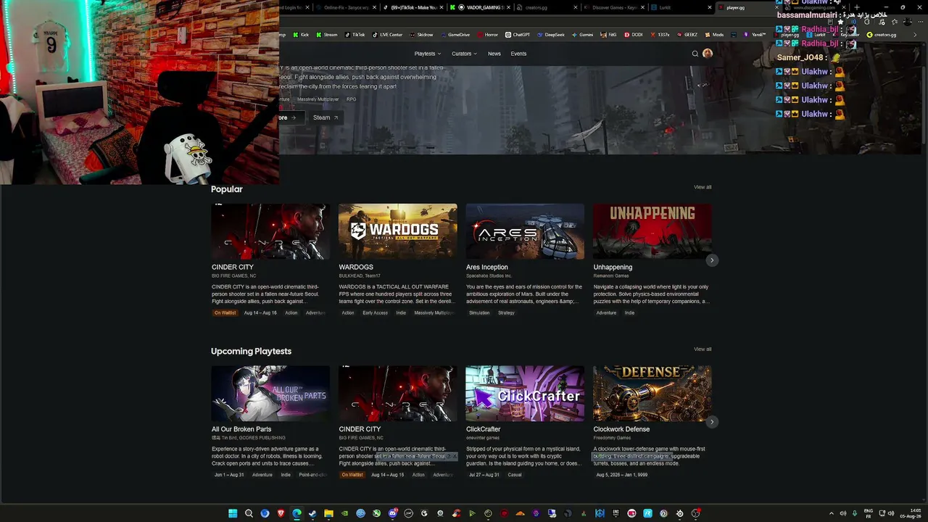Screen dimensions: 928x522
Task: Click View all beside Upcoming Playtests
Action: tap(703, 349)
